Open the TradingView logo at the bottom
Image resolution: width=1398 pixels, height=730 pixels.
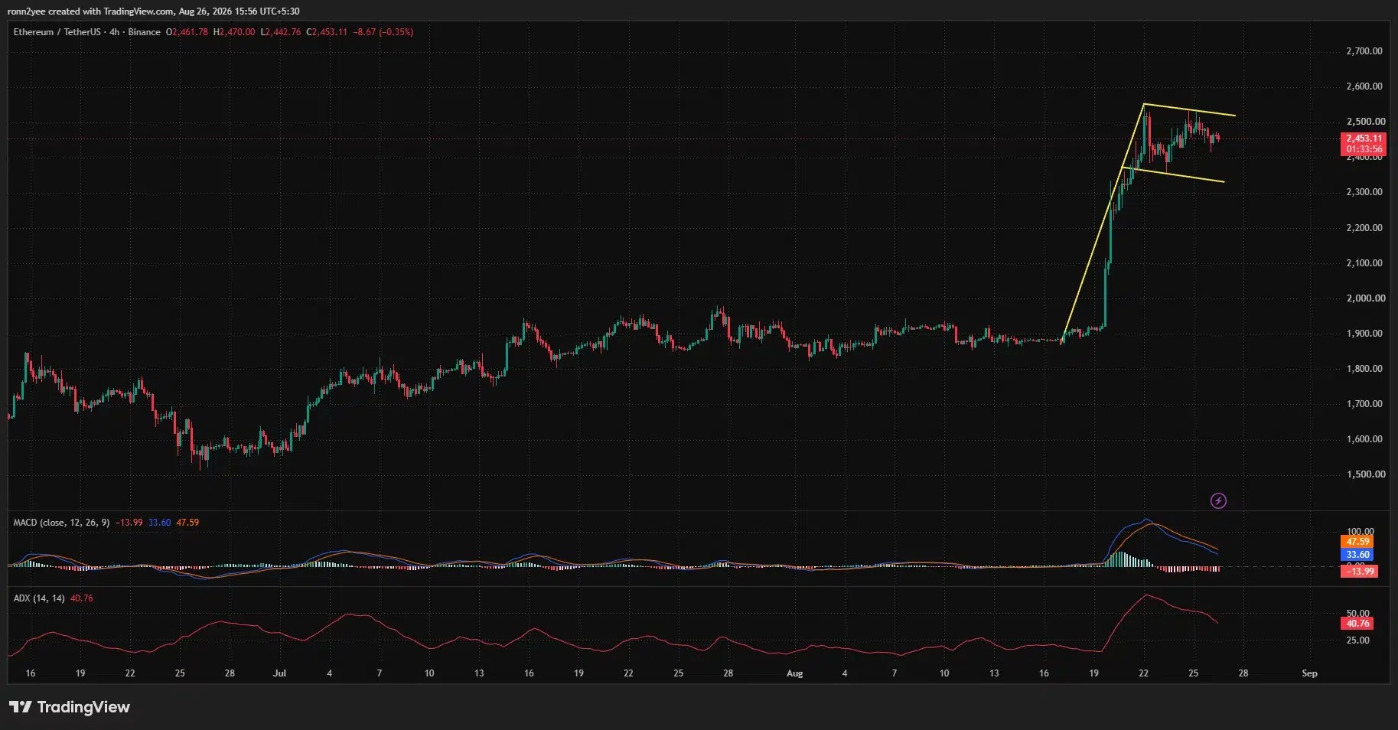click(x=70, y=707)
